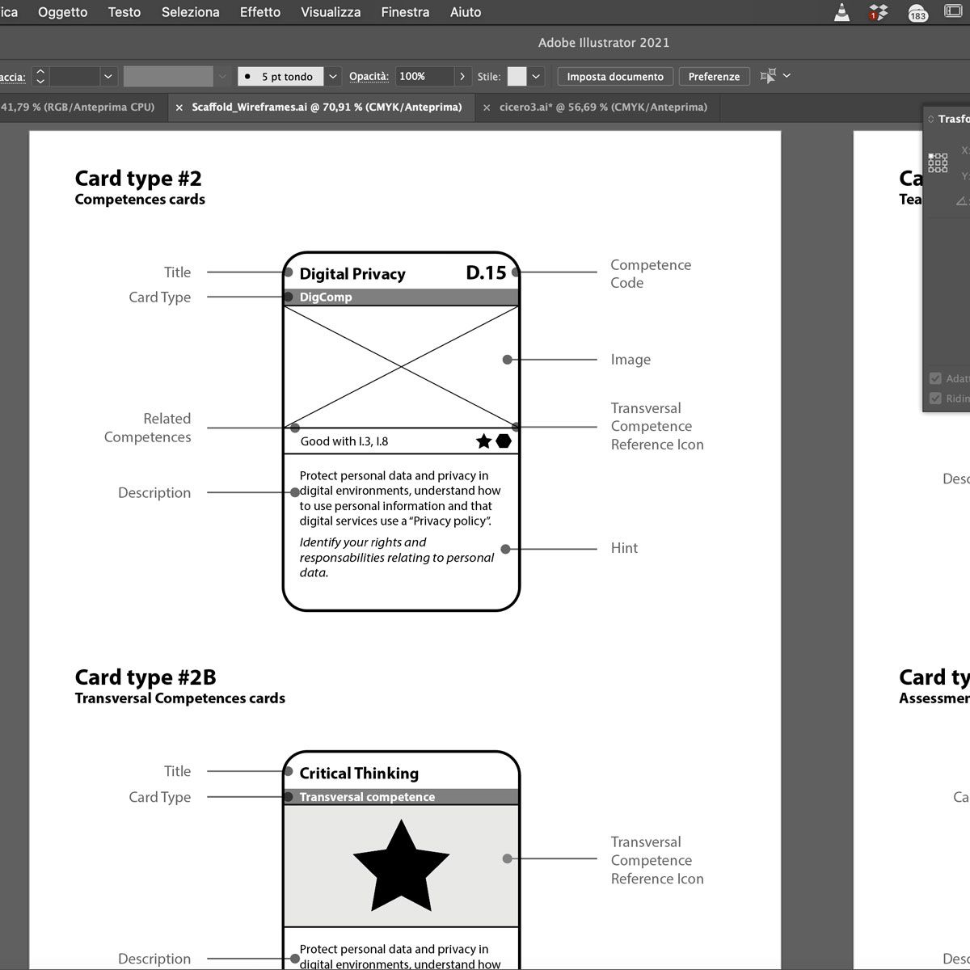Viewport: 970px width, 970px height.
Task: Close the Scaffold_Wireframes.ai tab
Action: click(179, 108)
